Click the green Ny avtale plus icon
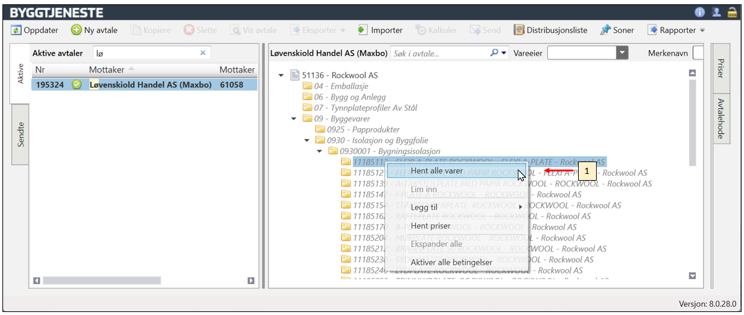 pyautogui.click(x=76, y=30)
